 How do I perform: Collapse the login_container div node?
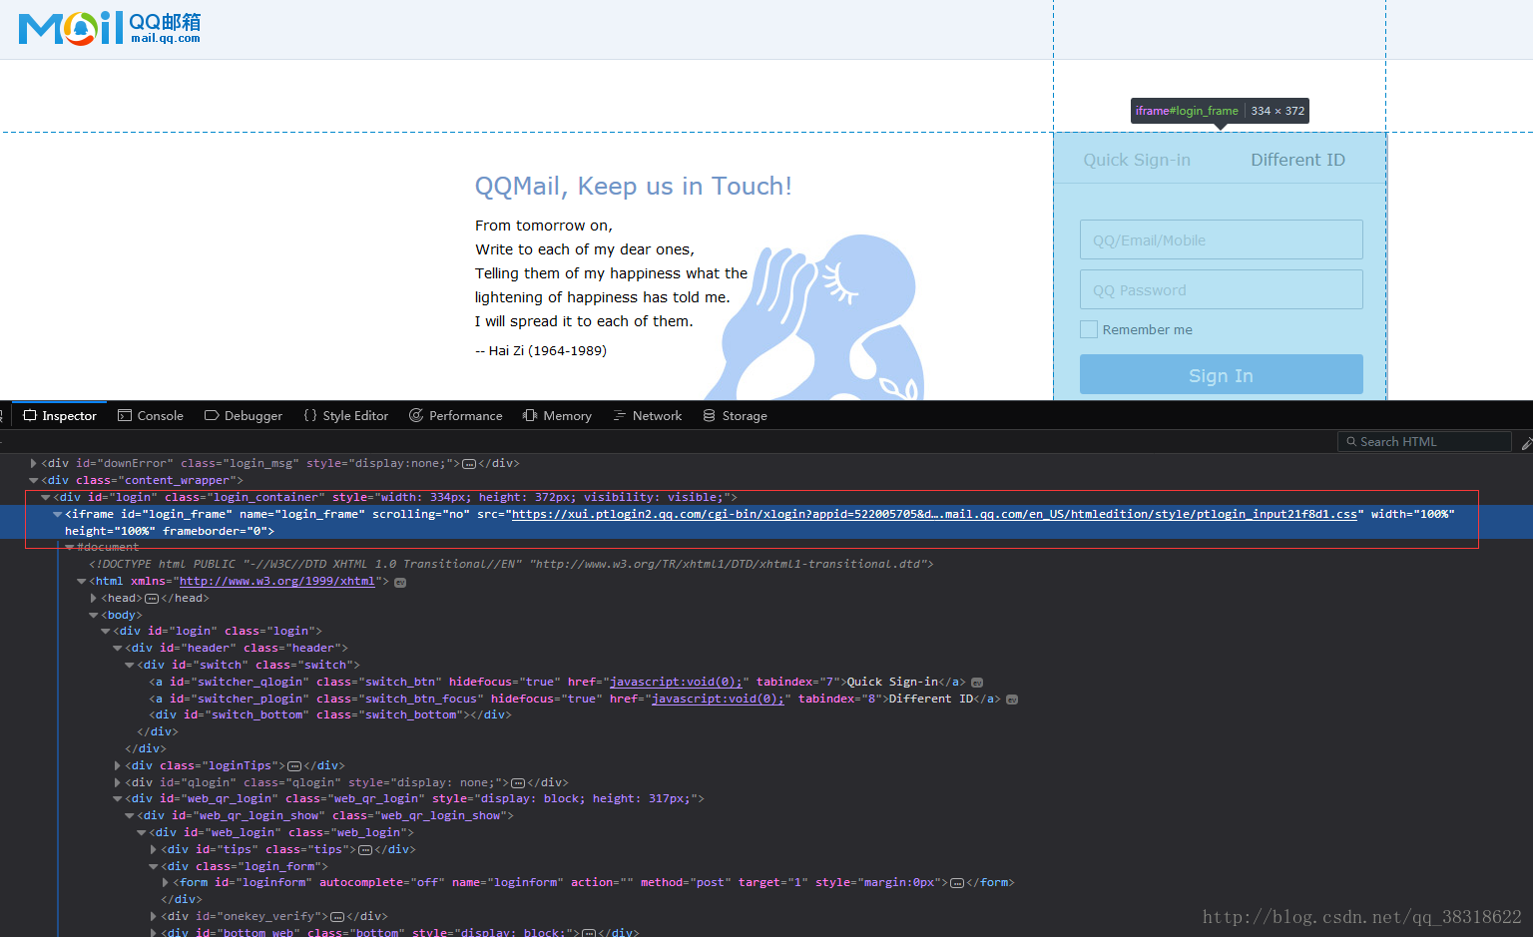pyautogui.click(x=45, y=497)
